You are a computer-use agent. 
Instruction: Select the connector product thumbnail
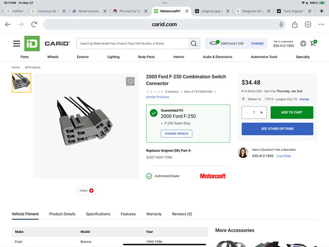21,83
